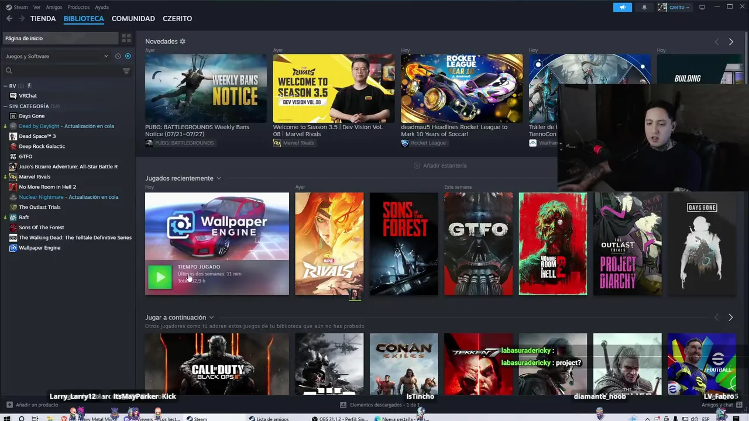749x421 pixels.
Task: Click the GTFO icon in the game list
Action: tap(13, 156)
